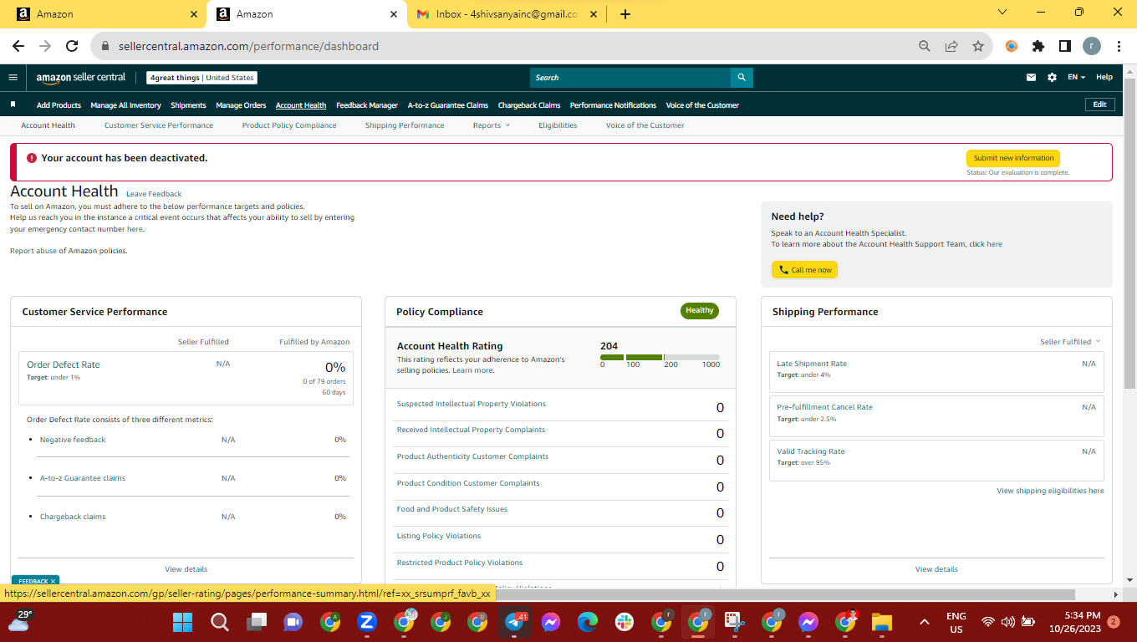Show hidden system tray icons
This screenshot has width=1137, height=642.
[925, 622]
